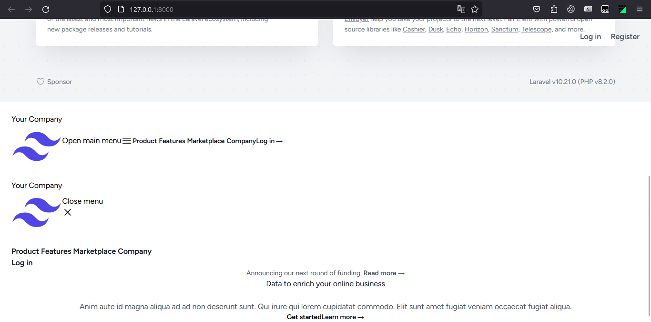The image size is (651, 322).
Task: Click the Tailwind wave logo beside Open main menu
Action: (x=37, y=146)
